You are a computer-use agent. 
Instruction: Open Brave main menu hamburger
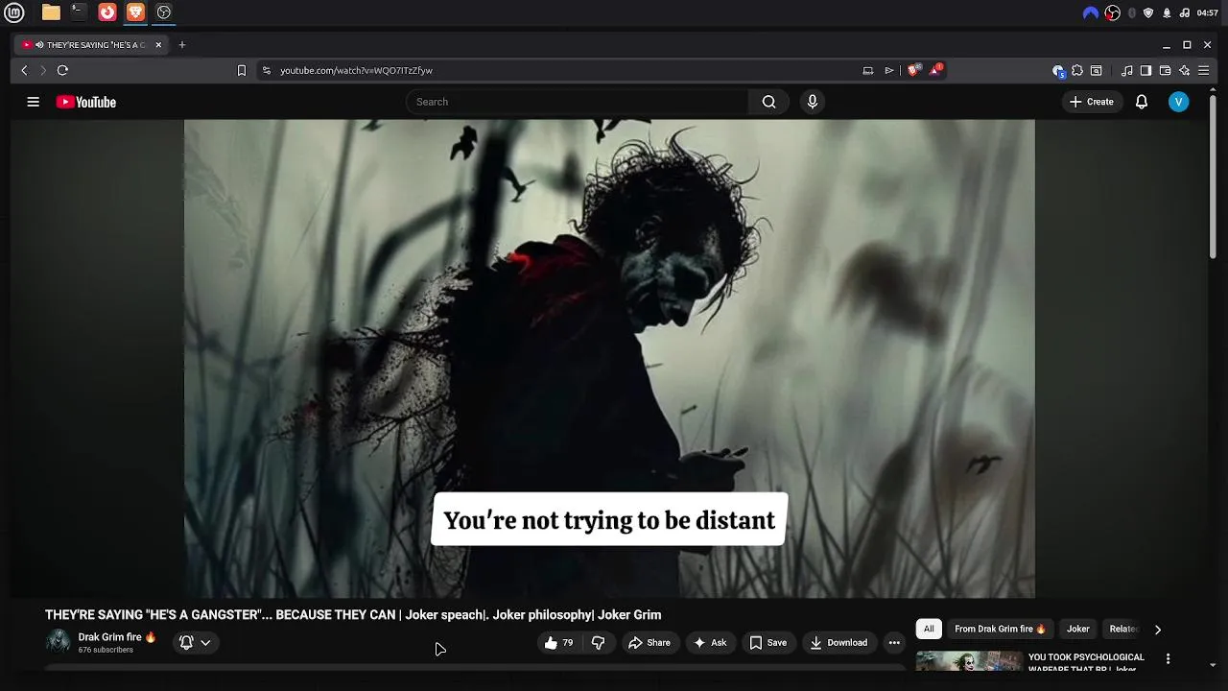[x=1204, y=70]
